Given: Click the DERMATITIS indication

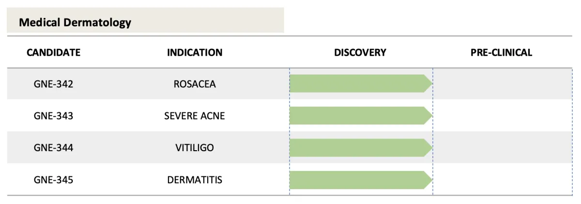Looking at the screenshot, I should point(195,180).
